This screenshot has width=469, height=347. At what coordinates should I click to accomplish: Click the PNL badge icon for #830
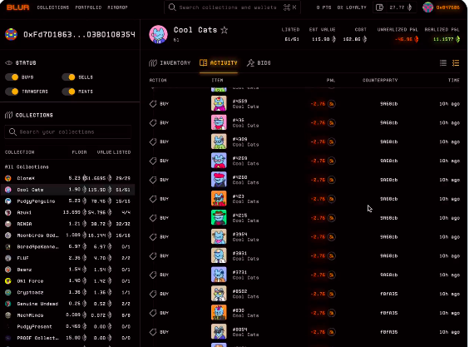pyautogui.click(x=331, y=313)
